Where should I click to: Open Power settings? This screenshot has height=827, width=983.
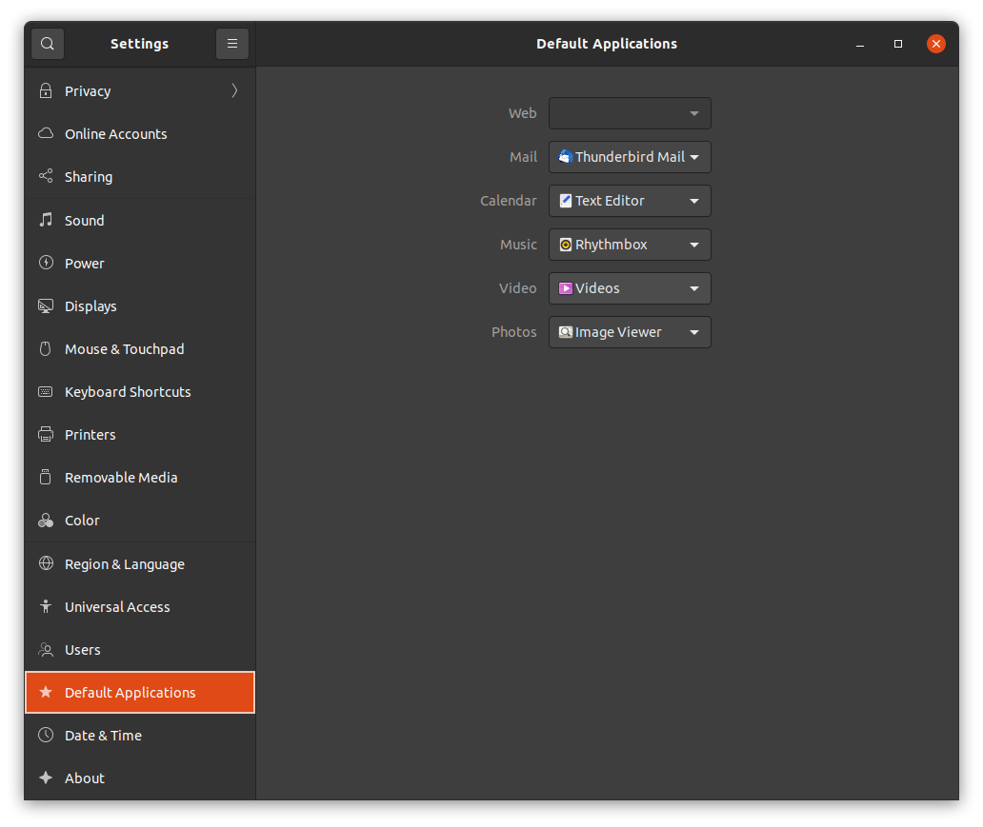140,263
